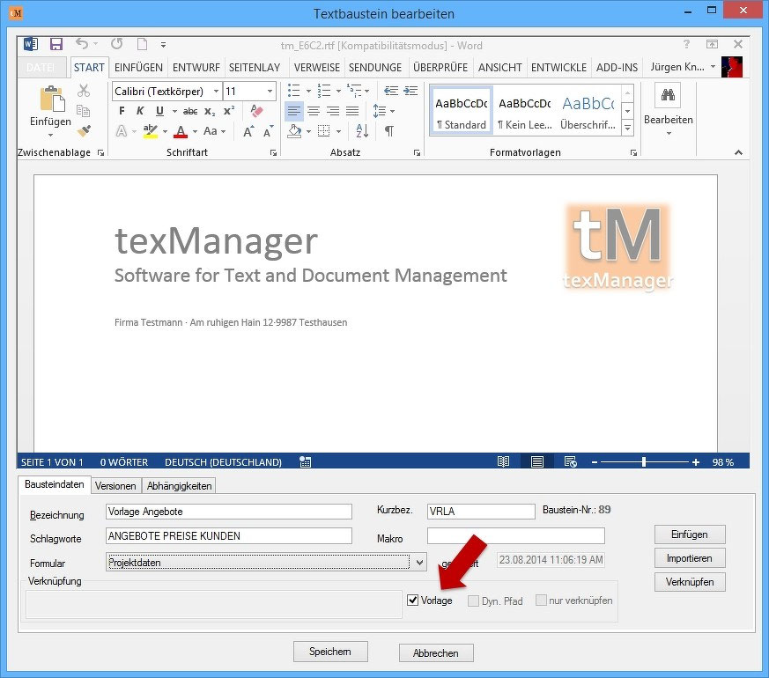Center the paragraph alignment
769x678 pixels.
coord(312,111)
